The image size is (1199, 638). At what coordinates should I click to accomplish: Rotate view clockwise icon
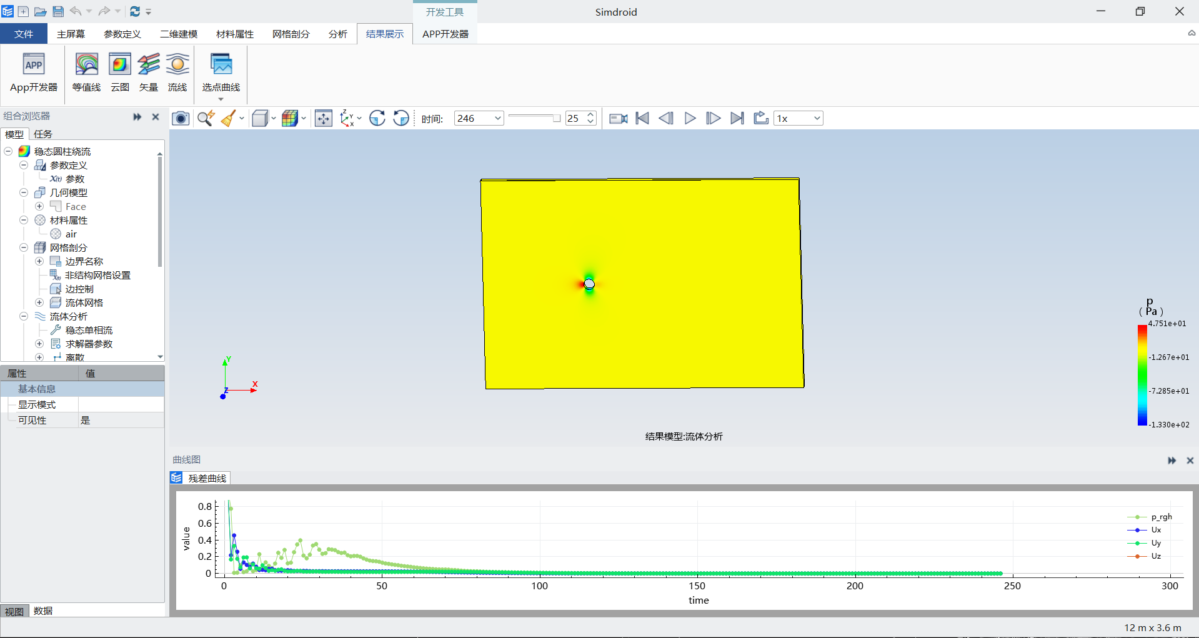[x=377, y=118]
